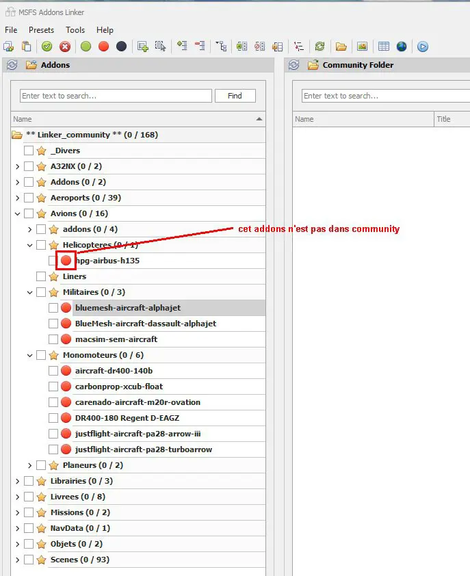470x576 pixels.
Task: Expand the Librairies node
Action: (x=17, y=481)
